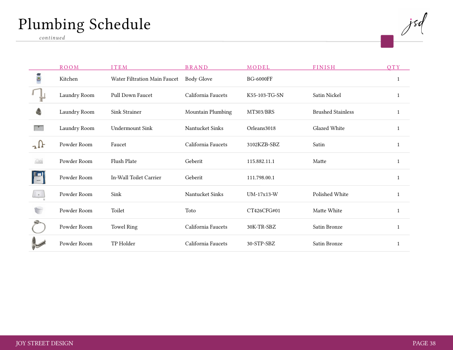This screenshot has height=350, width=453.
Task: Click the magenta square swatch in header
Action: point(387,41)
